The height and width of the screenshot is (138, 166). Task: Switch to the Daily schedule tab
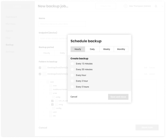[x=92, y=49]
